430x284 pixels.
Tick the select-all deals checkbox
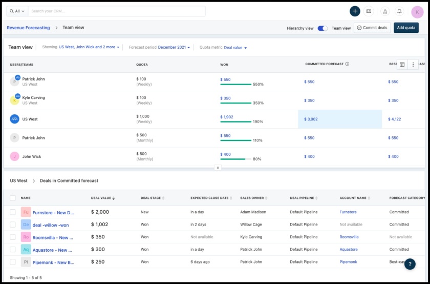point(13,198)
